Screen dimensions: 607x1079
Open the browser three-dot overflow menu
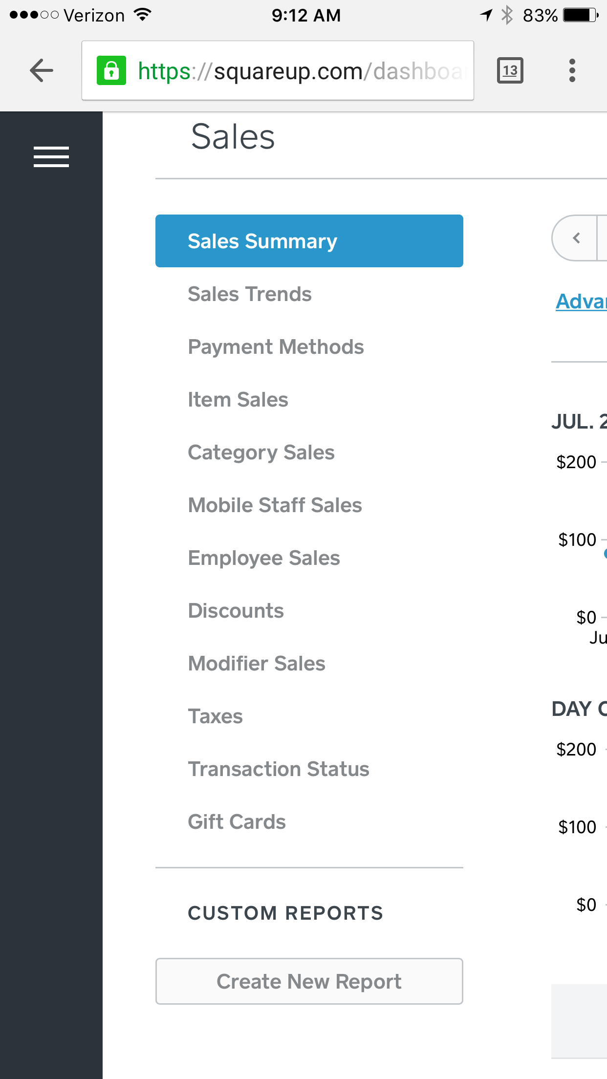coord(572,70)
